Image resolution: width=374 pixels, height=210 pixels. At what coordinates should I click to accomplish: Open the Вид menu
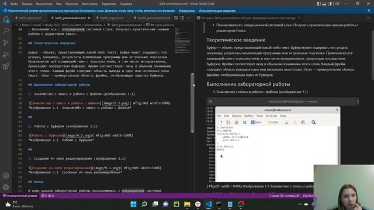(x=58, y=4)
